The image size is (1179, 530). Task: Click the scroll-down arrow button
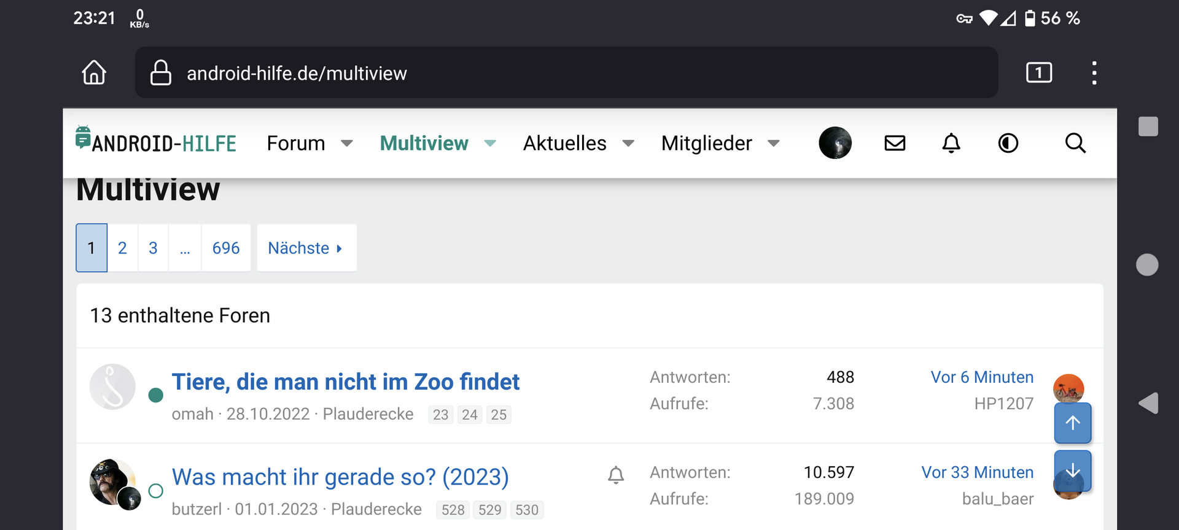pyautogui.click(x=1072, y=470)
